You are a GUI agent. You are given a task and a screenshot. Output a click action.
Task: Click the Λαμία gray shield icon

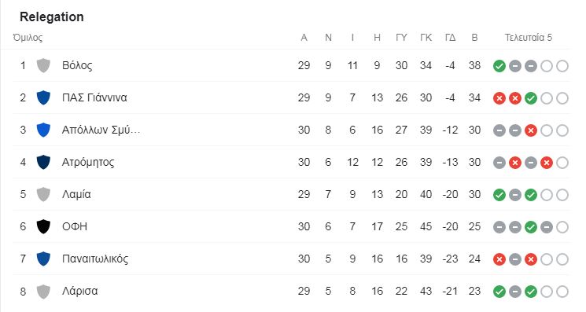pyautogui.click(x=43, y=194)
